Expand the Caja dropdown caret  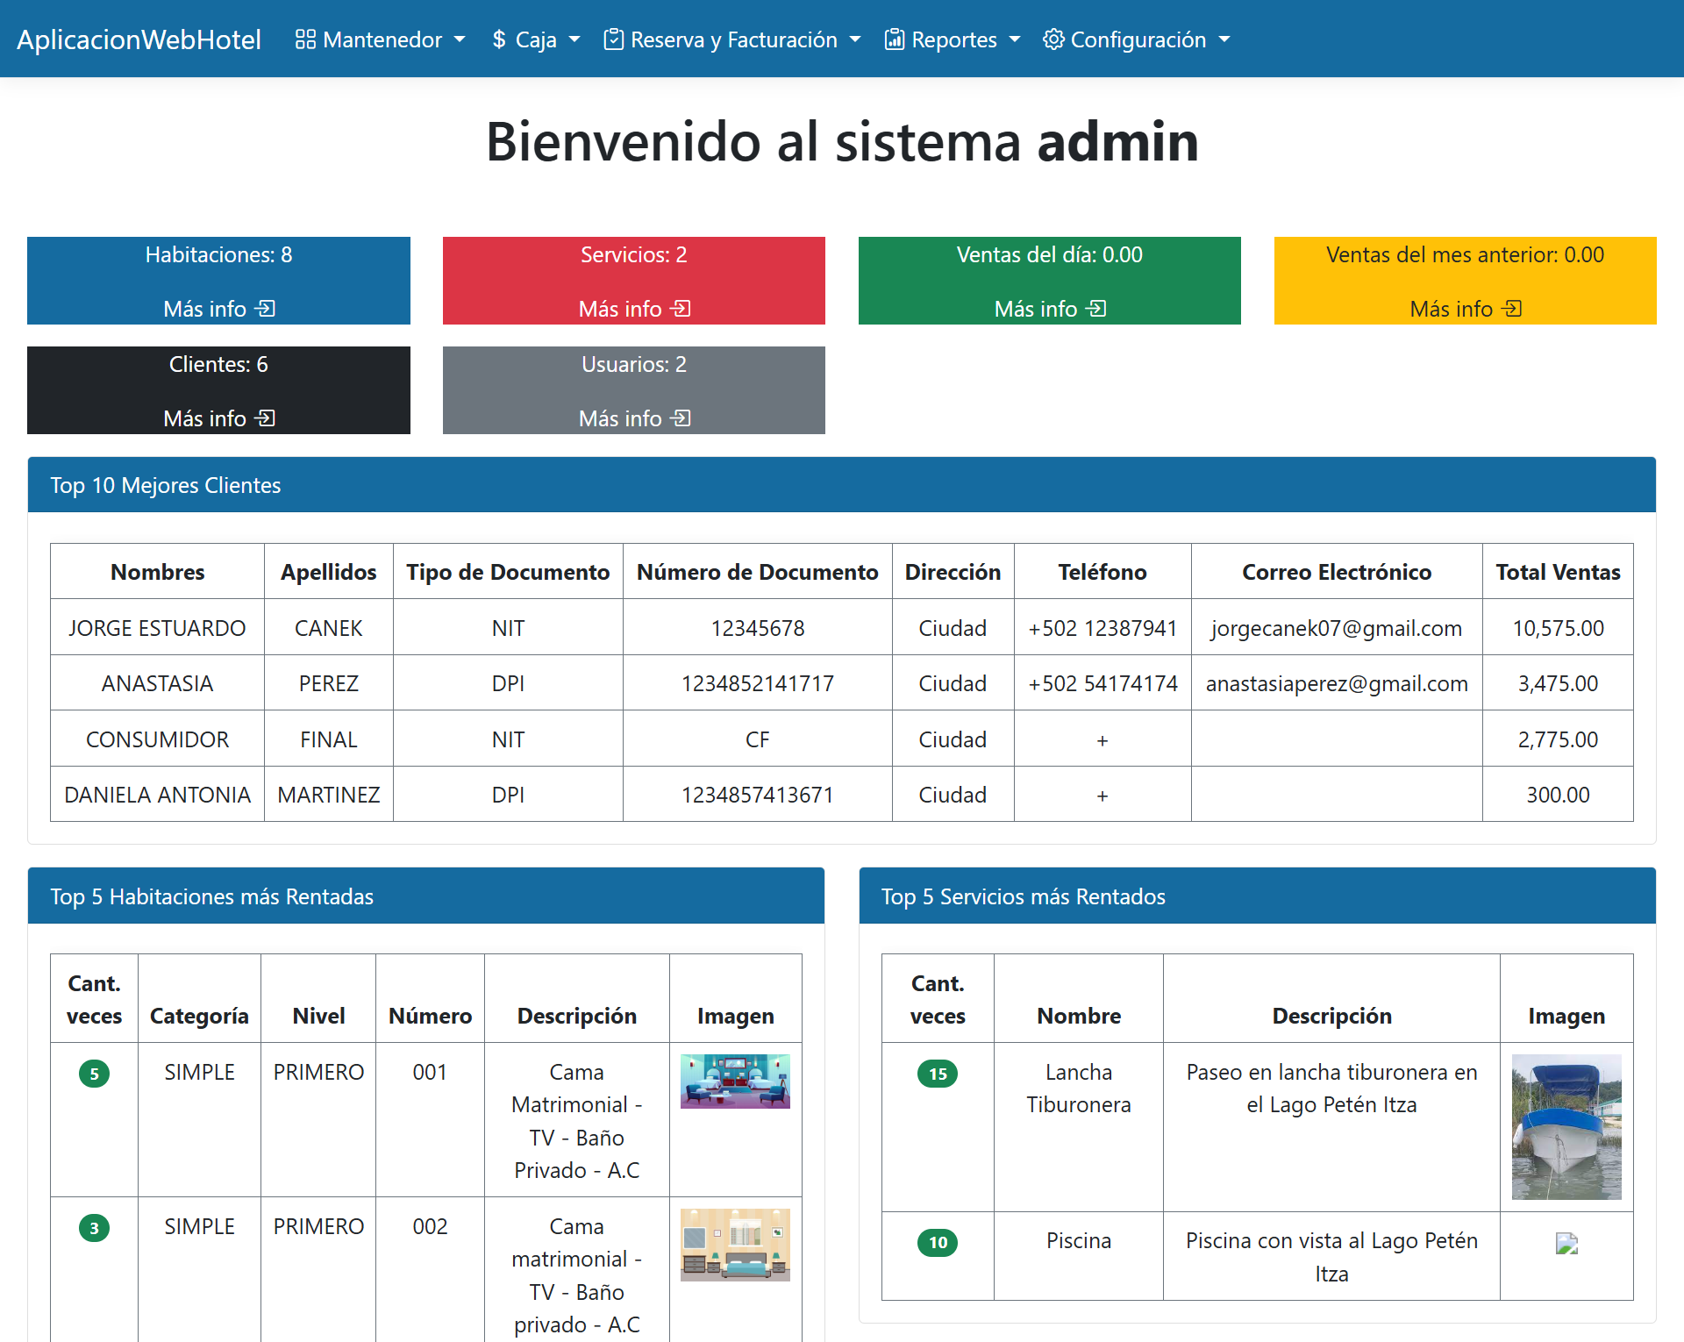pos(574,40)
